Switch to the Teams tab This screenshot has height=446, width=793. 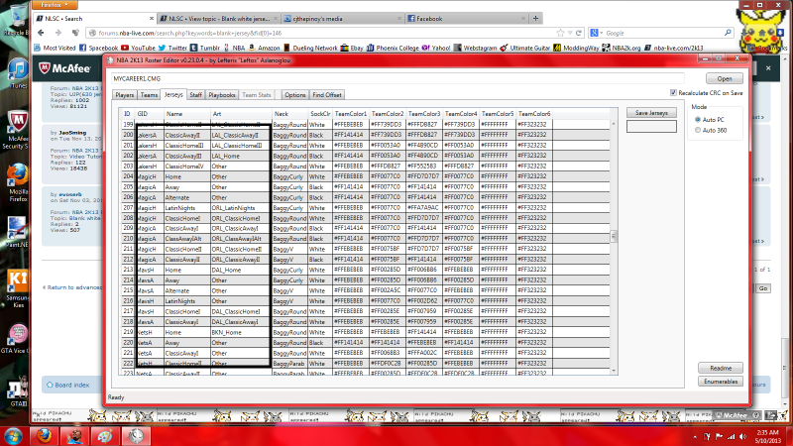coord(149,95)
